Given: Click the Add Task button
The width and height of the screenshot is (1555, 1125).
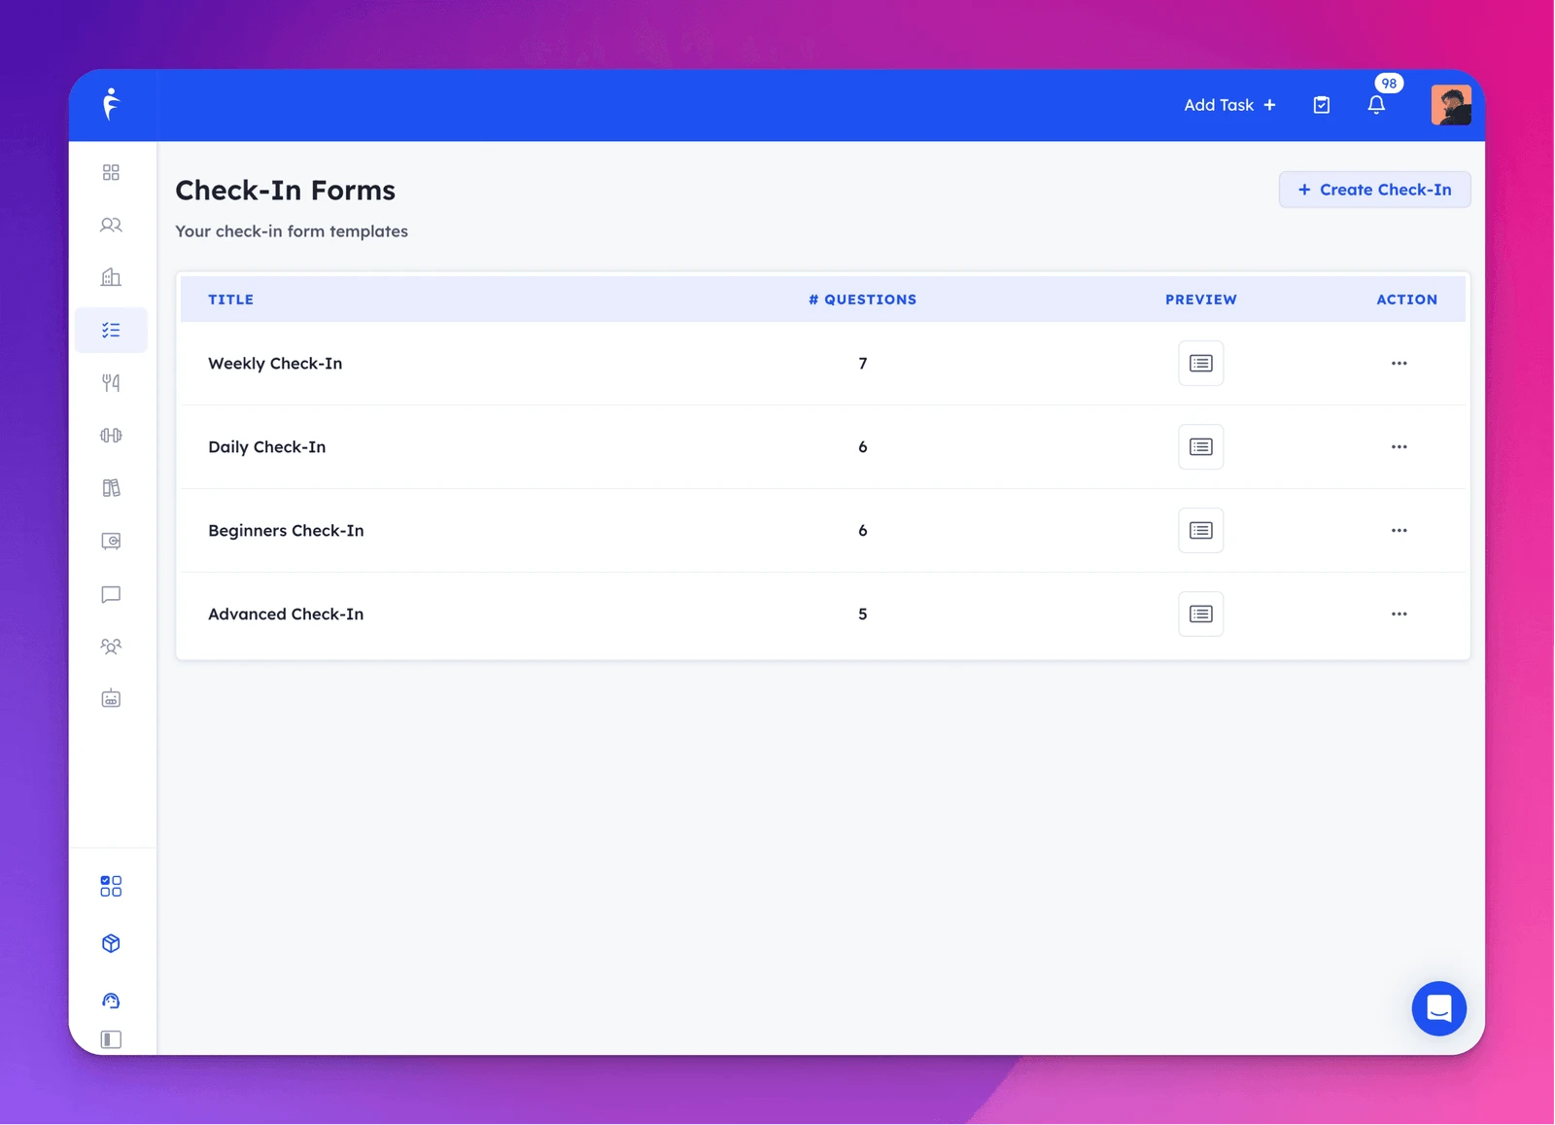Looking at the screenshot, I should (1229, 105).
